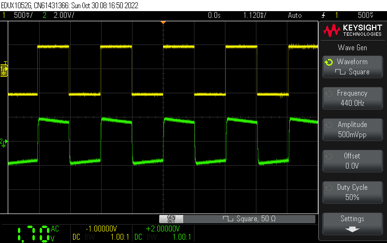The image size is (387, 243).
Task: Open the Auto trigger mode indicator
Action: pos(295,15)
